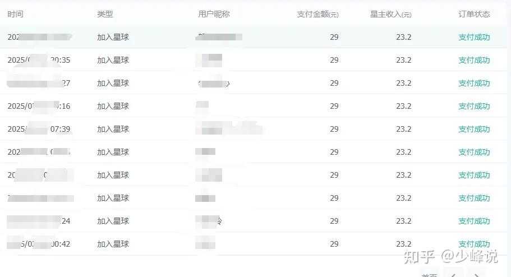Click the 支付金额(元) column header
The image size is (511, 277).
tap(317, 14)
